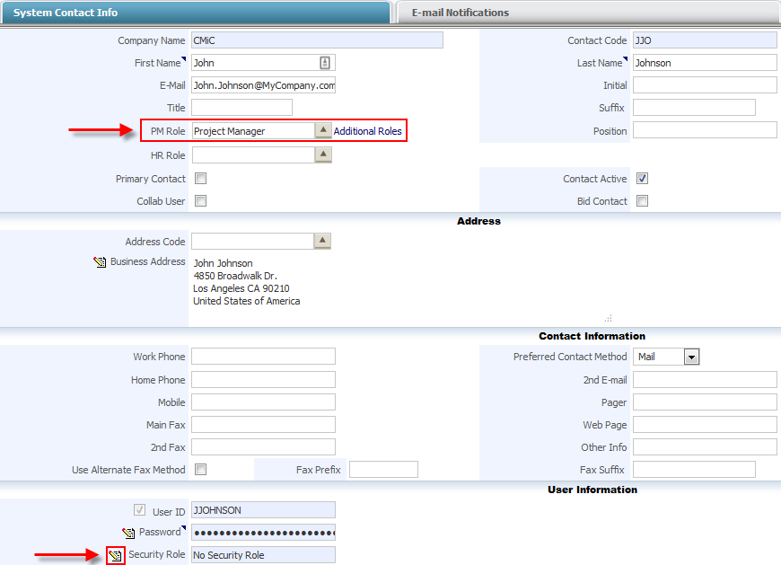Click the edit icon beside Security Role
The height and width of the screenshot is (565, 781).
point(115,555)
